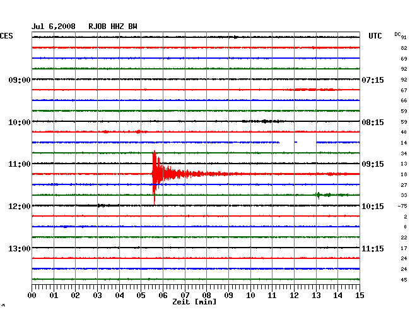410x312 pixels.
Task: Select the '12:00' local time label
Action: (x=20, y=207)
